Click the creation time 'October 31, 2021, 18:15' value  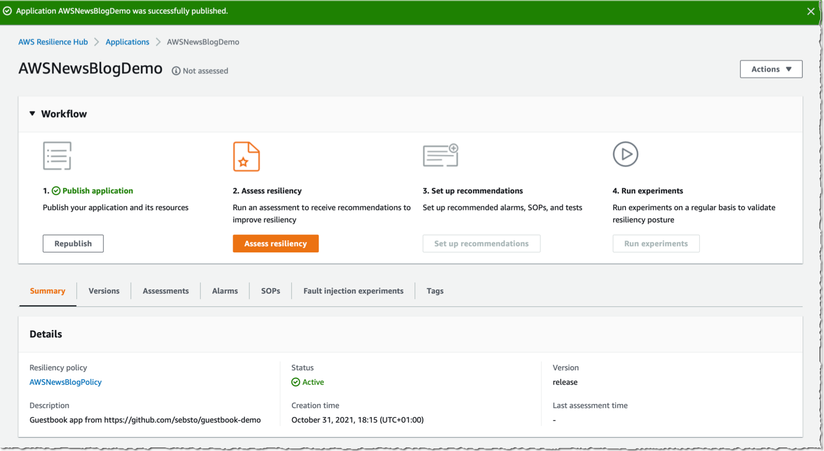coord(357,420)
